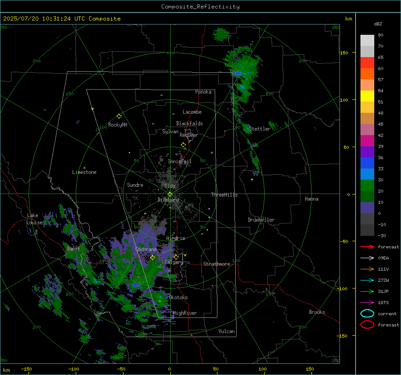Click the yellow diamond radar center near Didsbury
This screenshot has height=375, width=401.
pos(170,194)
